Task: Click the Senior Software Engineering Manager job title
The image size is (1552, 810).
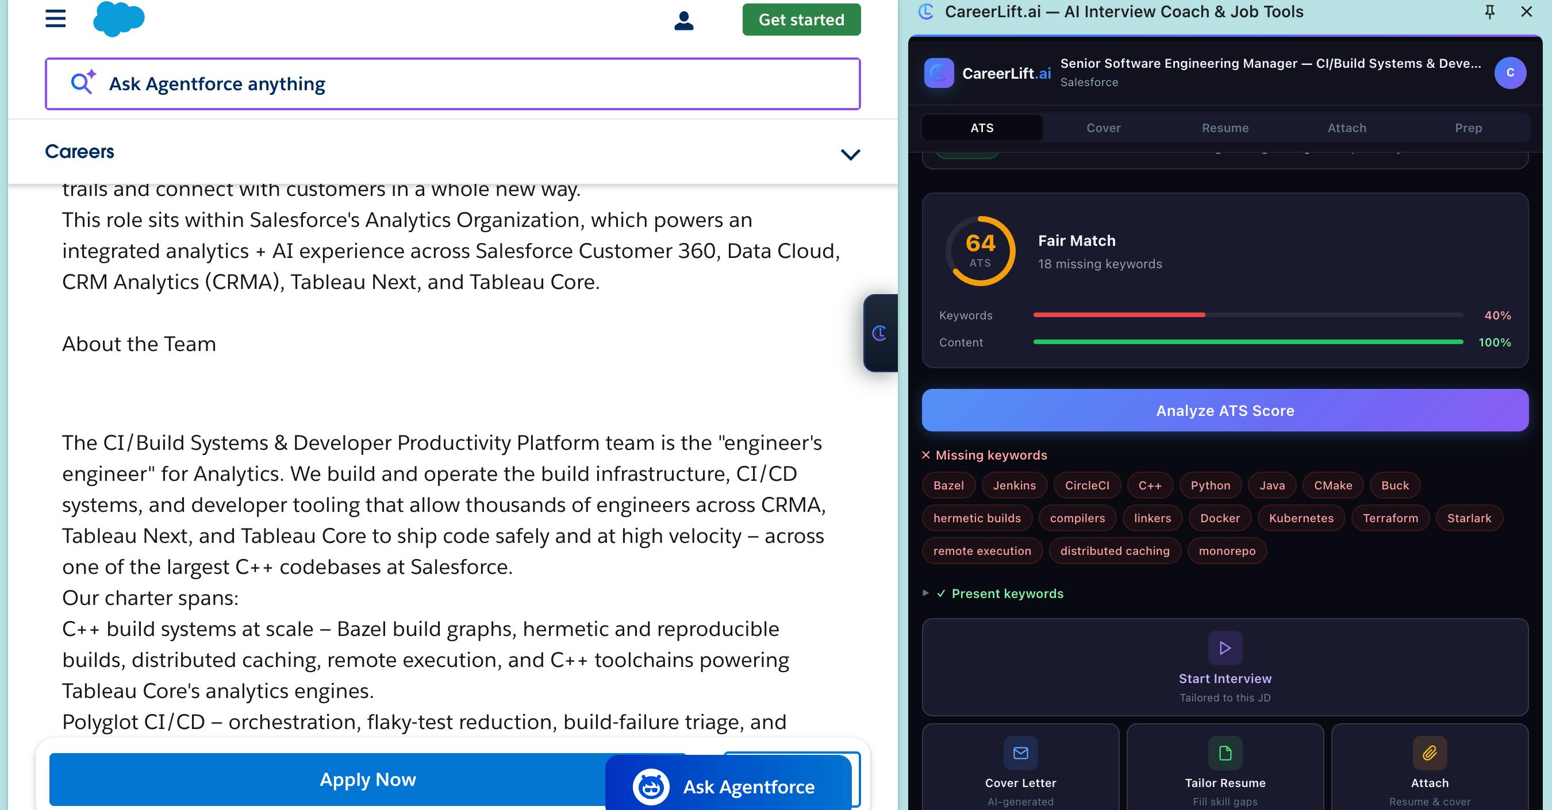Action: 1271,63
